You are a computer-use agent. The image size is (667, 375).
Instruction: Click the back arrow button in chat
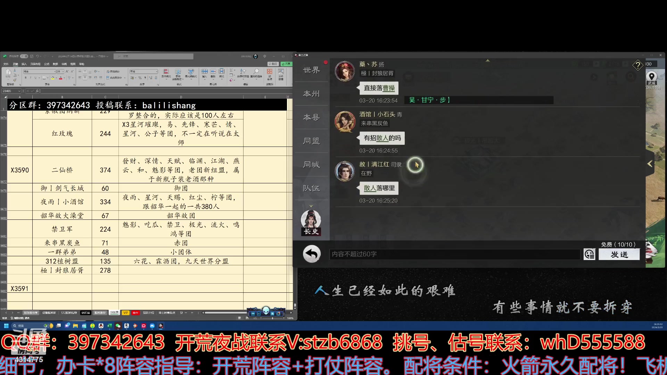pos(312,254)
